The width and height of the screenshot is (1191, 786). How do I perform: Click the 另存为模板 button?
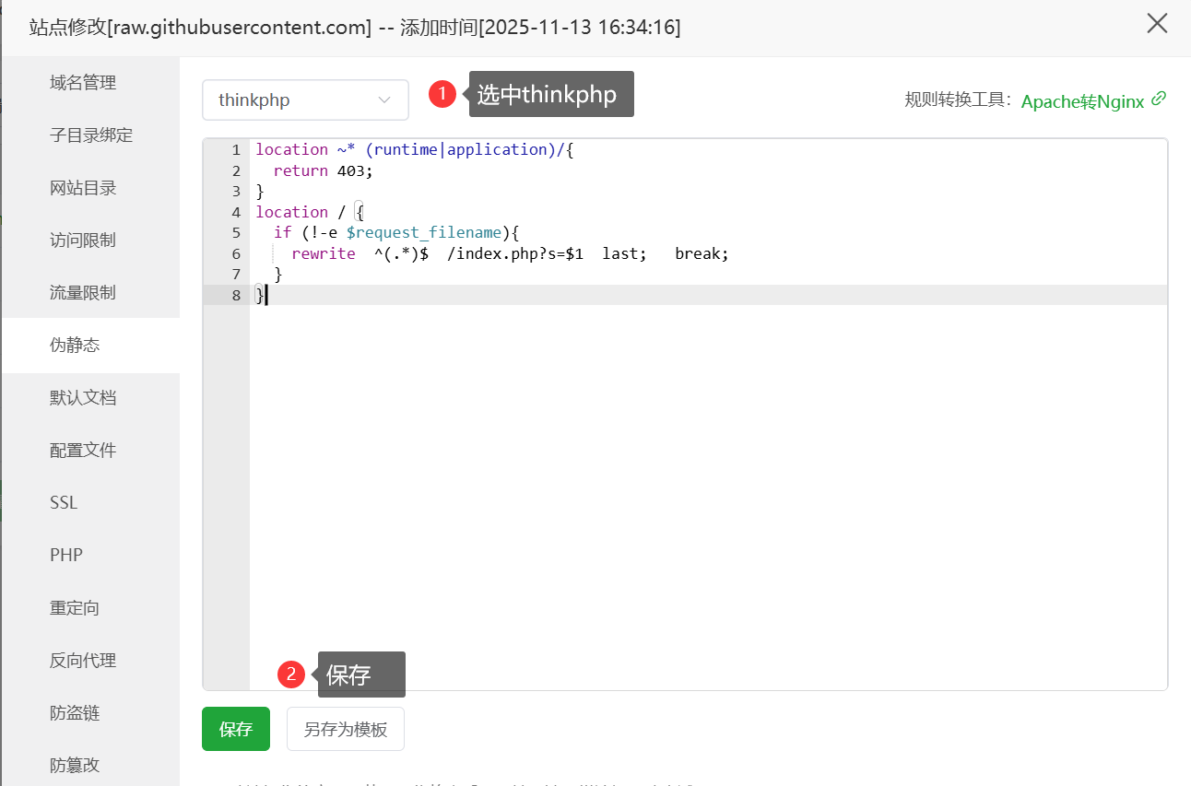click(346, 729)
